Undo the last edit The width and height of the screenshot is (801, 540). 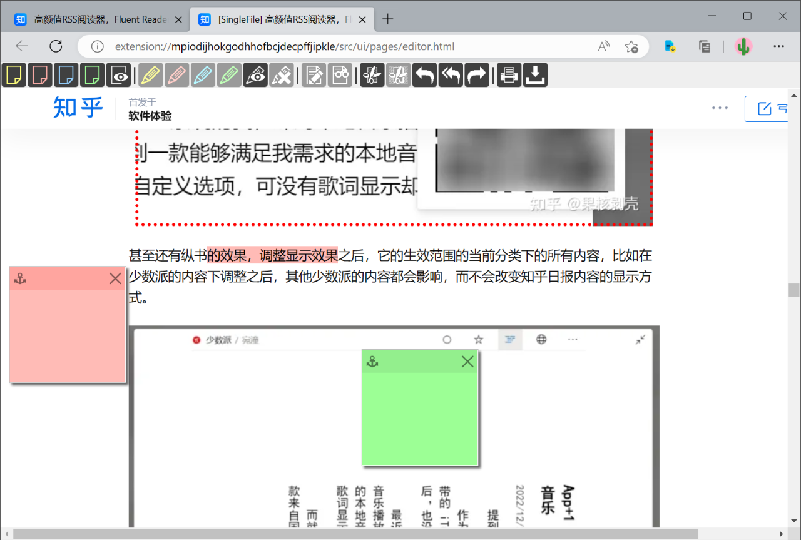coord(425,75)
